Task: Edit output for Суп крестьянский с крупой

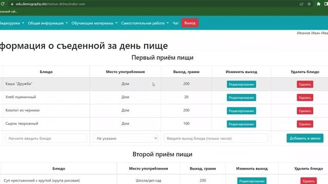Action: tap(252, 180)
